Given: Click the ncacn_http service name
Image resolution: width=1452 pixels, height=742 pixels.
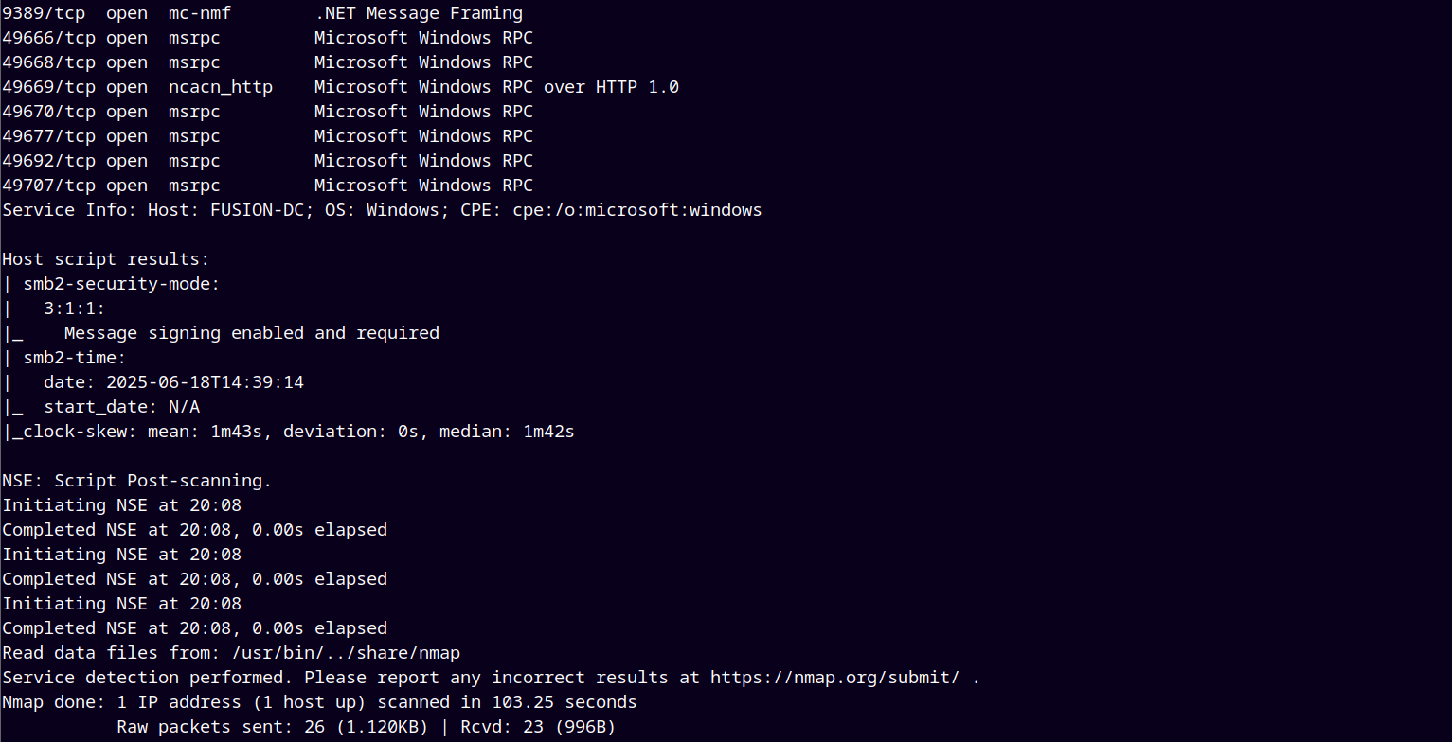Looking at the screenshot, I should point(221,87).
